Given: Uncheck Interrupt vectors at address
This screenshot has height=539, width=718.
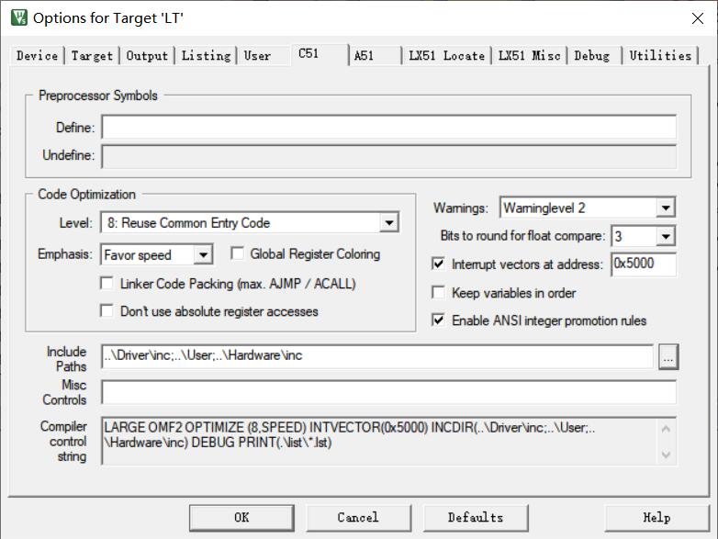Looking at the screenshot, I should coord(438,264).
